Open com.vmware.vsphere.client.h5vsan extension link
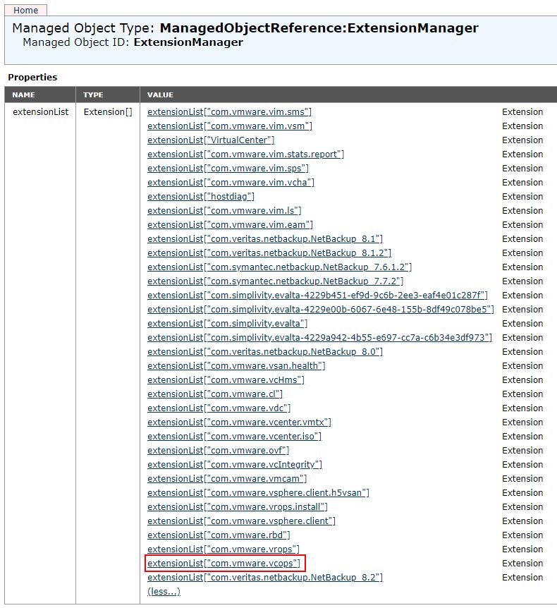This screenshot has width=557, height=608. point(258,493)
